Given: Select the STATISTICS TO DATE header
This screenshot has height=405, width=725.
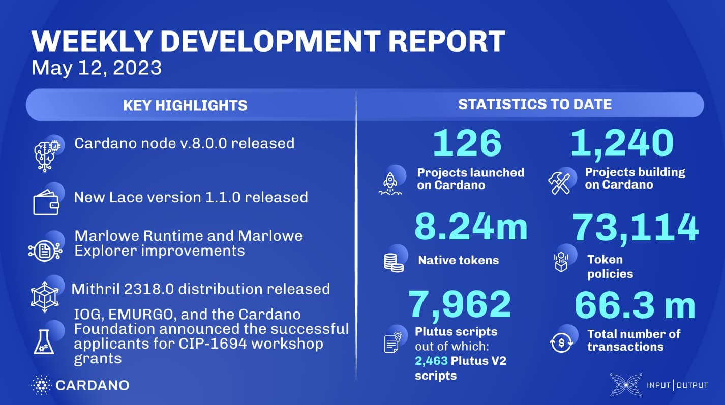Looking at the screenshot, I should [535, 104].
